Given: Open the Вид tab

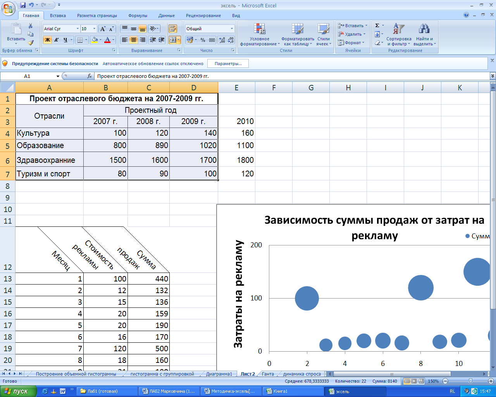Looking at the screenshot, I should coord(236,16).
